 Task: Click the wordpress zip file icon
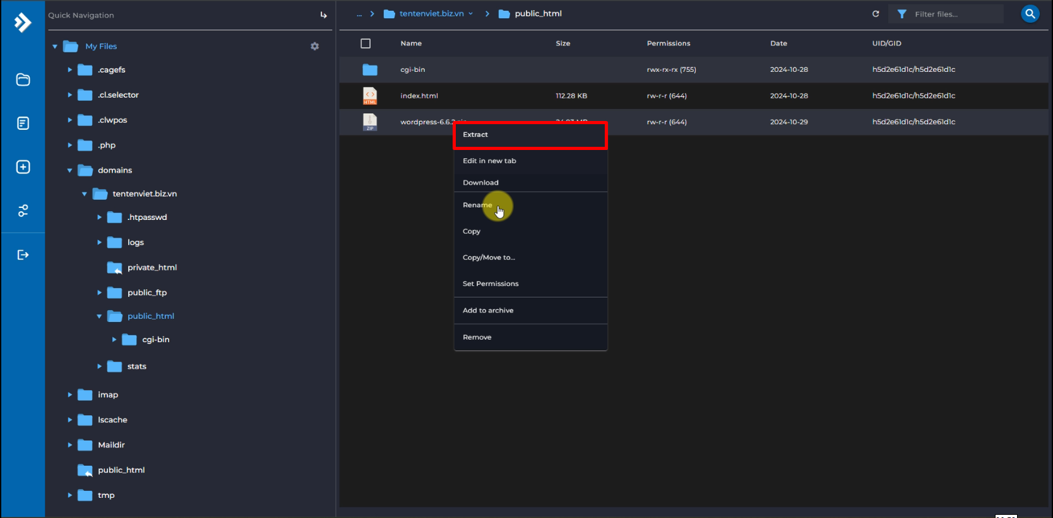click(370, 122)
